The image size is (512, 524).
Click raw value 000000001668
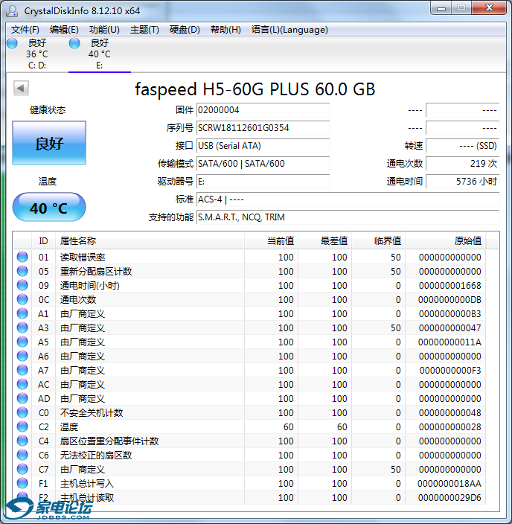(449, 285)
